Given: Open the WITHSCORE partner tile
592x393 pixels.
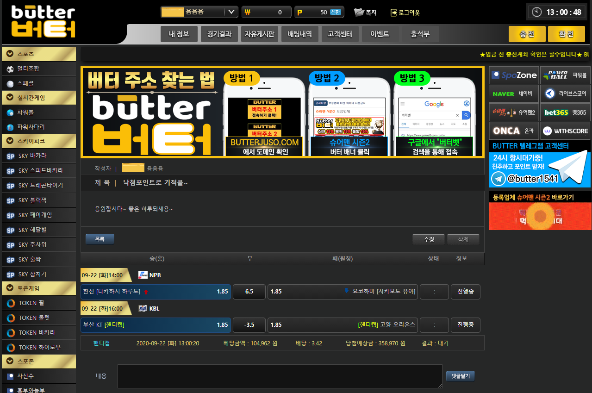Looking at the screenshot, I should 565,131.
